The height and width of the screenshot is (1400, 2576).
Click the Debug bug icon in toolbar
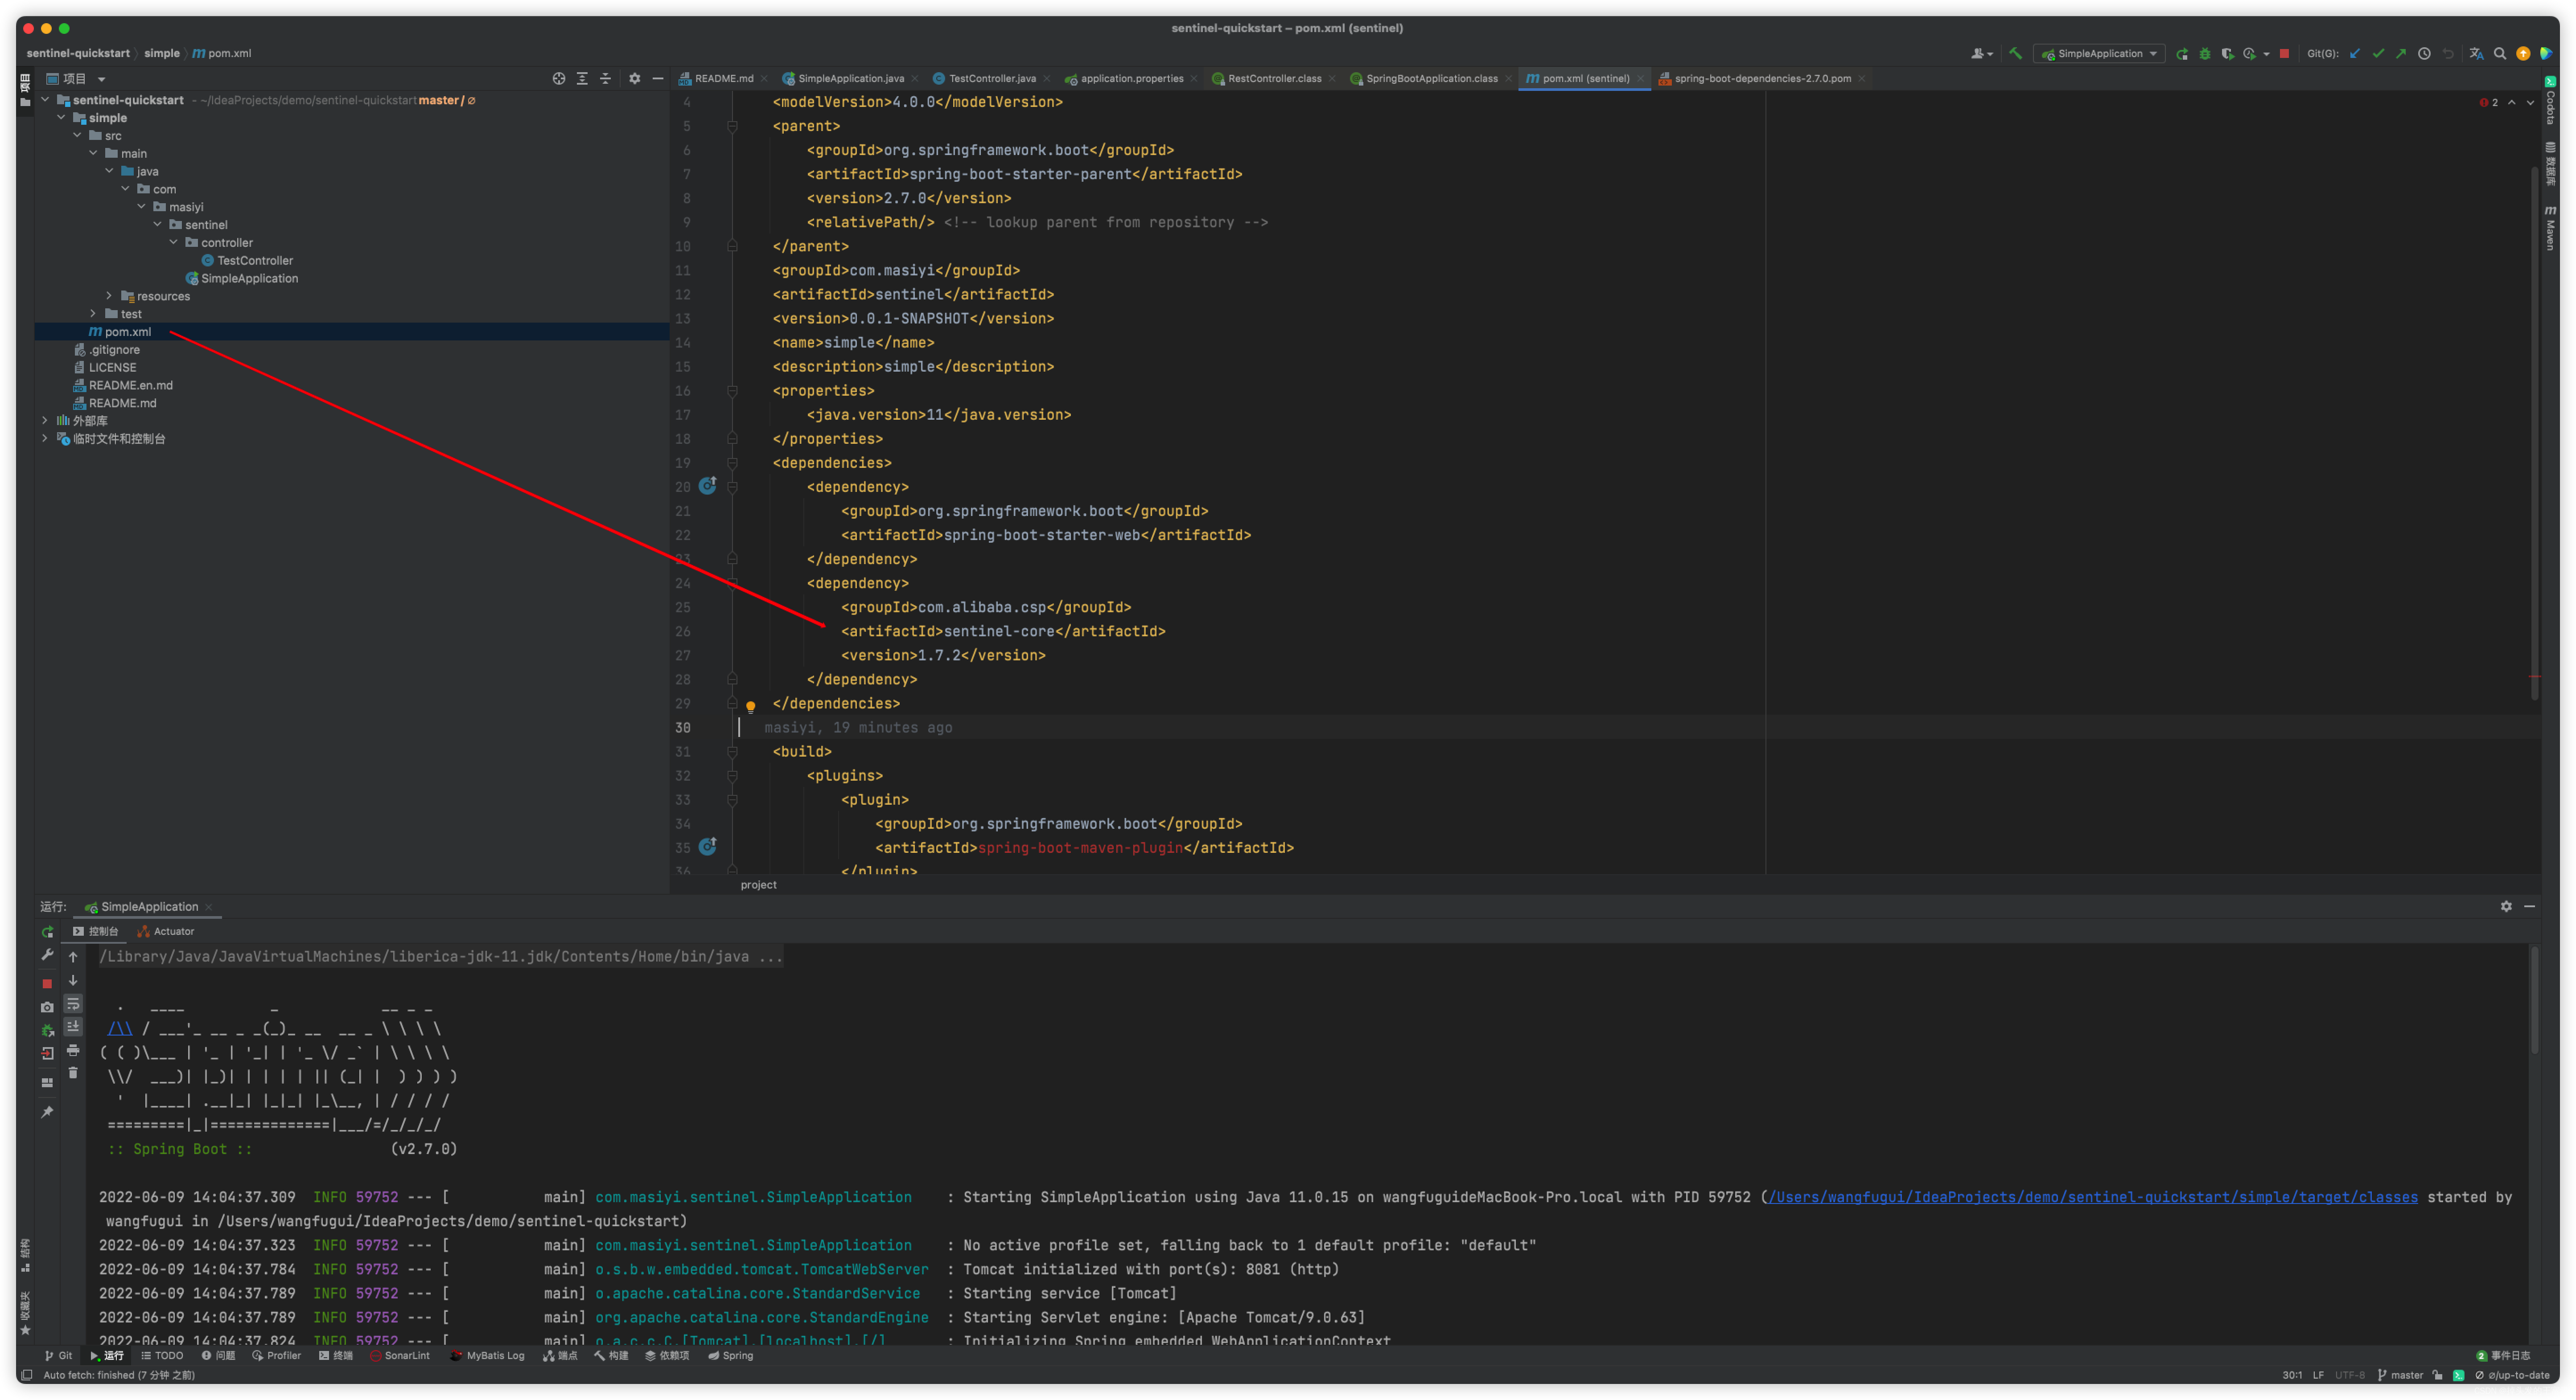(2205, 54)
